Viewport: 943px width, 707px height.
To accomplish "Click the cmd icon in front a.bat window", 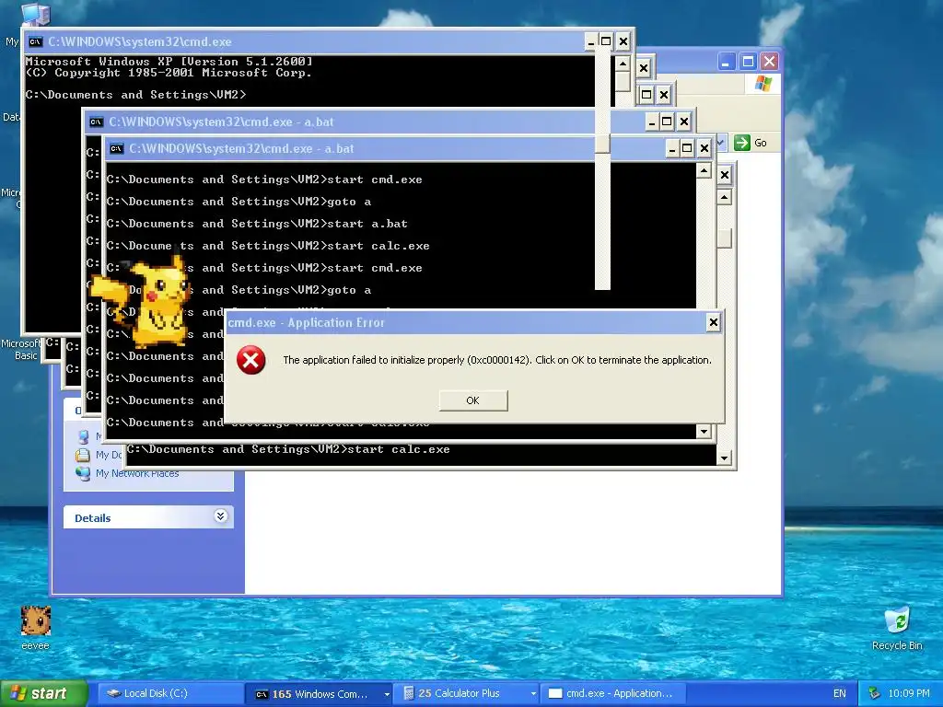I will pyautogui.click(x=117, y=148).
